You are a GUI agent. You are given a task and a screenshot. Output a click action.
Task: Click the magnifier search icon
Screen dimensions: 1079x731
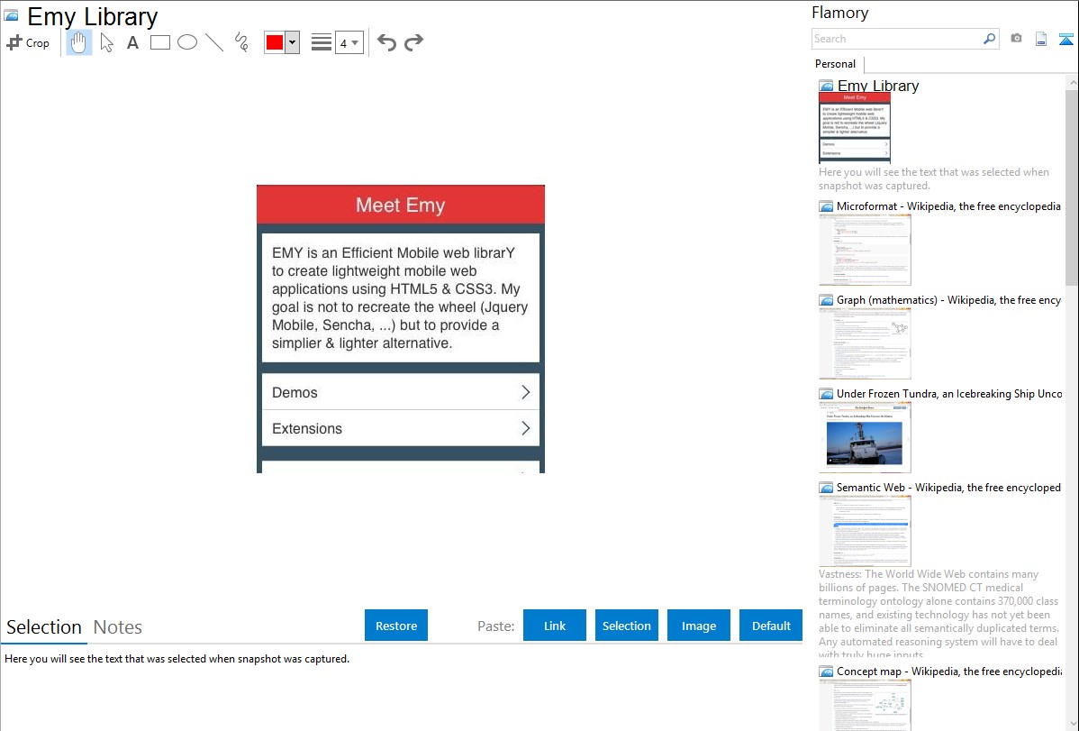pos(990,39)
